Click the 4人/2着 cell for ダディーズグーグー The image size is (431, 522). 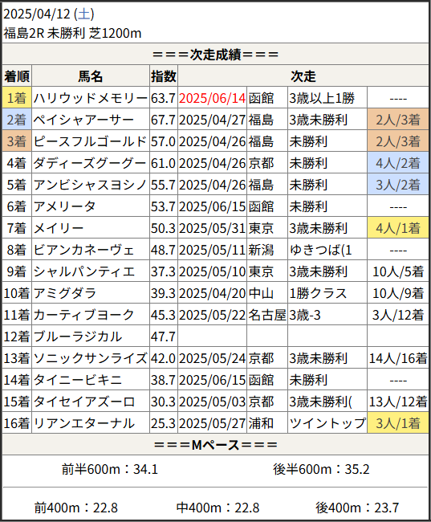coord(398,163)
